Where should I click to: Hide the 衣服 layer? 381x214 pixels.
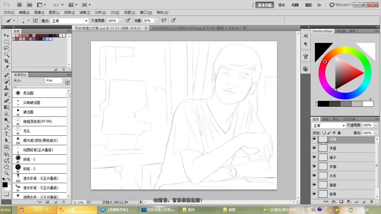314,166
